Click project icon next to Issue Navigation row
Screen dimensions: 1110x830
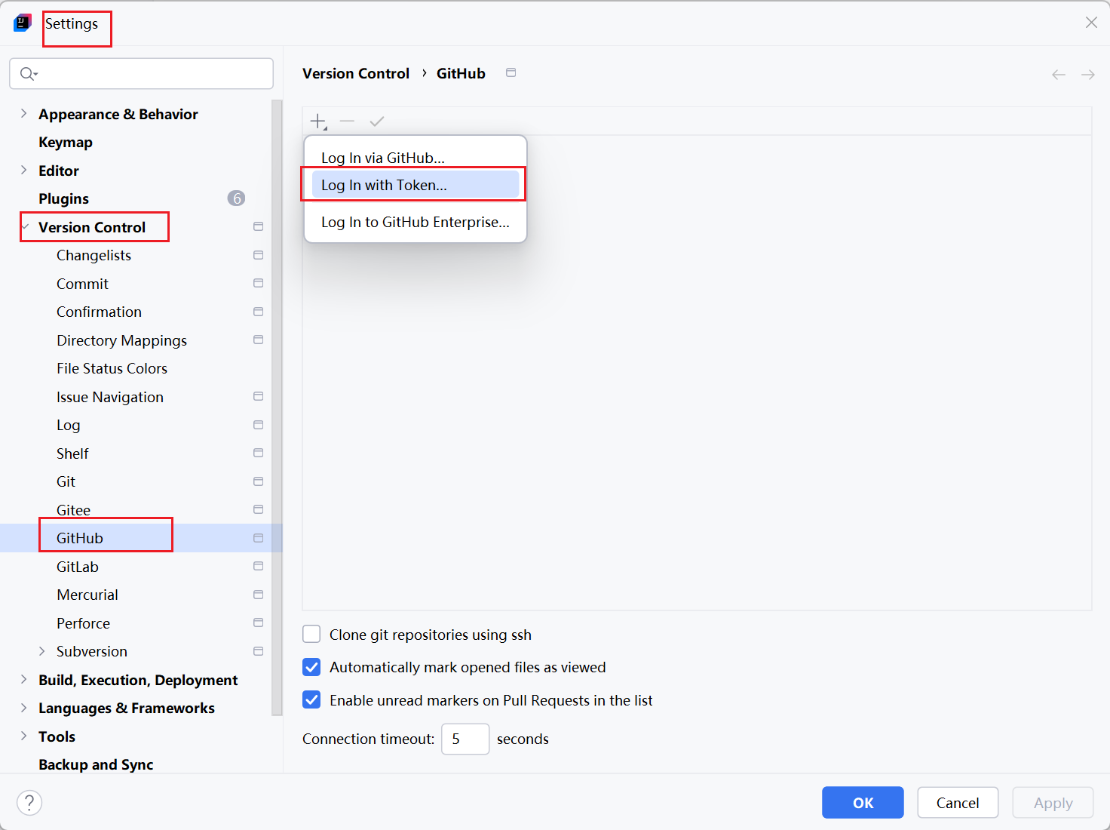pos(258,396)
